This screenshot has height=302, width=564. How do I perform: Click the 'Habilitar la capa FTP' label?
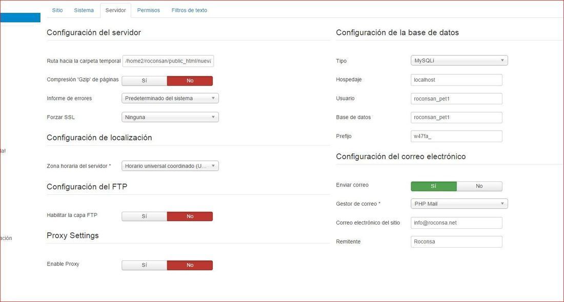point(72,215)
